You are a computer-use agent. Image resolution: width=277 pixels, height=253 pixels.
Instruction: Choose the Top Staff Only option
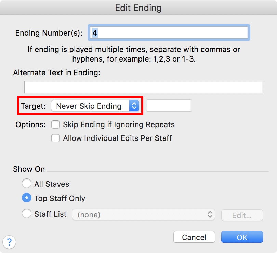coord(26,198)
